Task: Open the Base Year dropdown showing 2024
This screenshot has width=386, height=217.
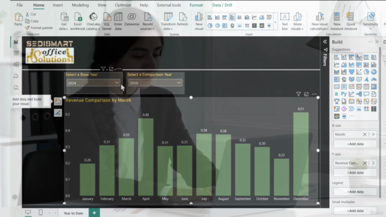Action: pyautogui.click(x=93, y=83)
